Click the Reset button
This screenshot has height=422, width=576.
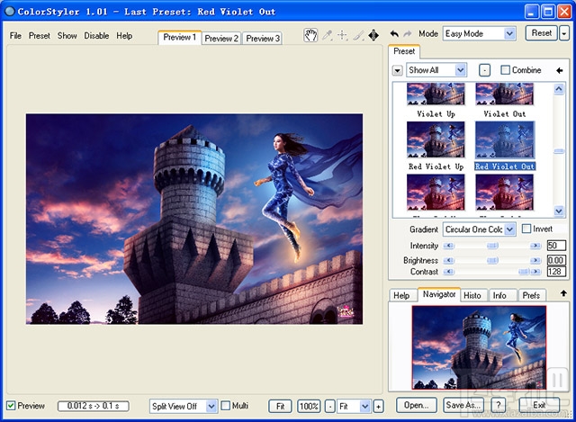point(542,33)
